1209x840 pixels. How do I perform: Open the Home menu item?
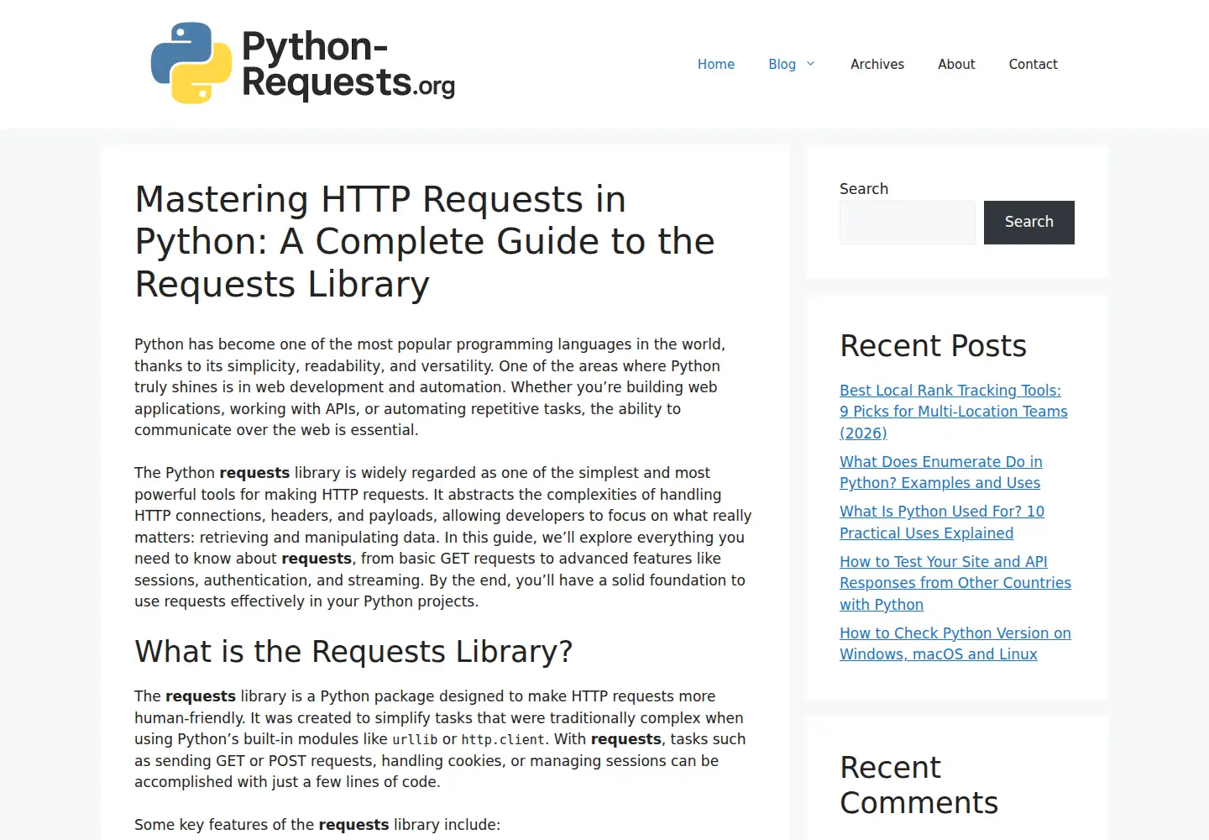[716, 64]
